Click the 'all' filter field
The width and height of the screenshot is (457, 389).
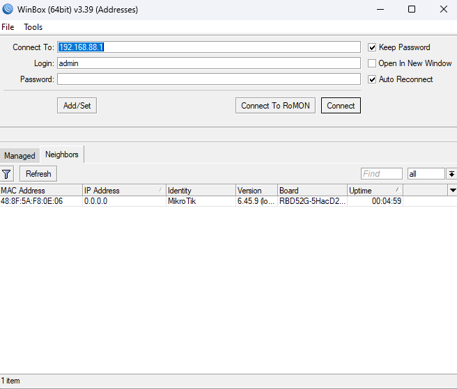coord(426,174)
